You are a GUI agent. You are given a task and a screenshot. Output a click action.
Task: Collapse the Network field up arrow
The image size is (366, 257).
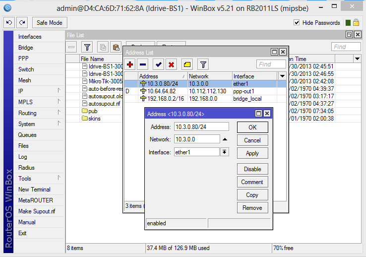click(x=225, y=139)
